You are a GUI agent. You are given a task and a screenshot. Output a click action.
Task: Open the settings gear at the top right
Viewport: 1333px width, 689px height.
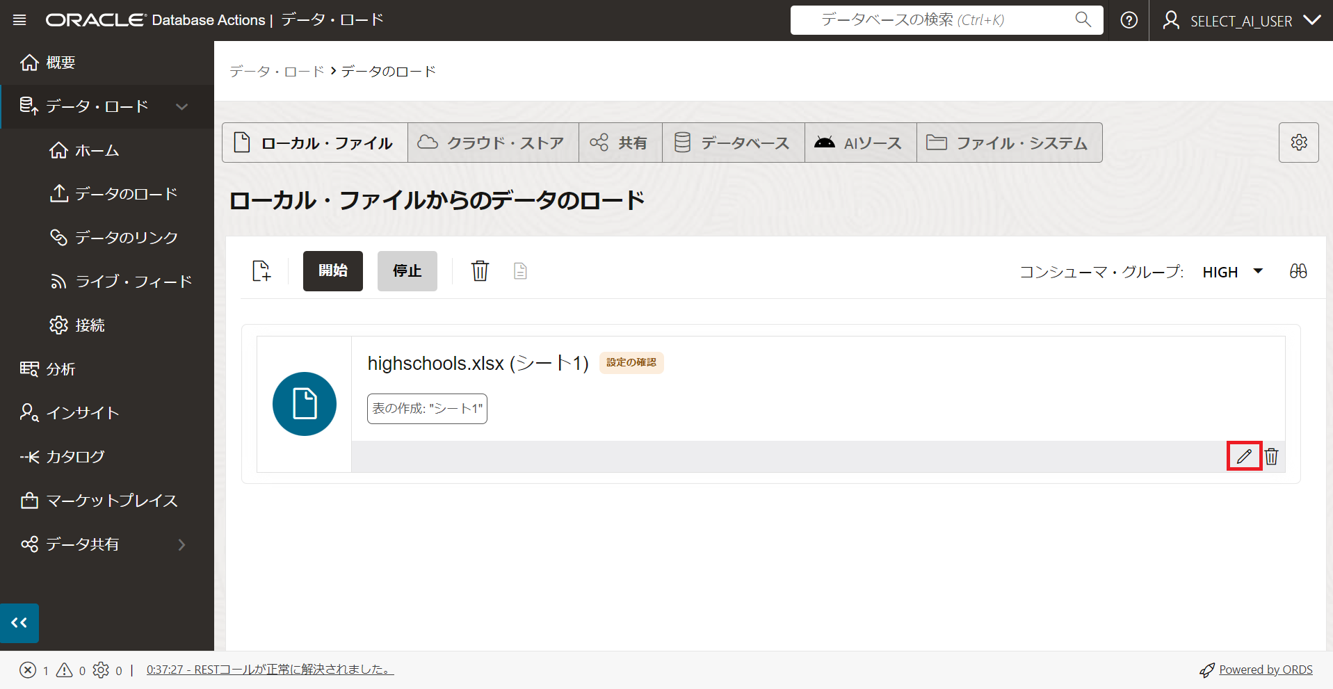click(x=1298, y=143)
